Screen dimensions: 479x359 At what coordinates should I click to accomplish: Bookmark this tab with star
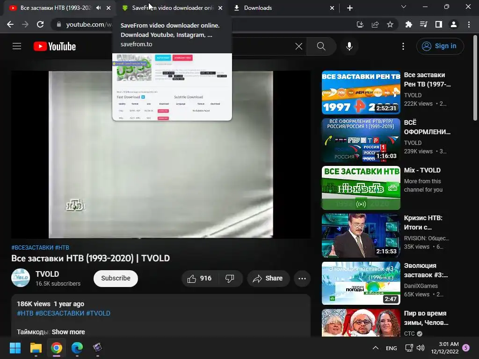[390, 24]
